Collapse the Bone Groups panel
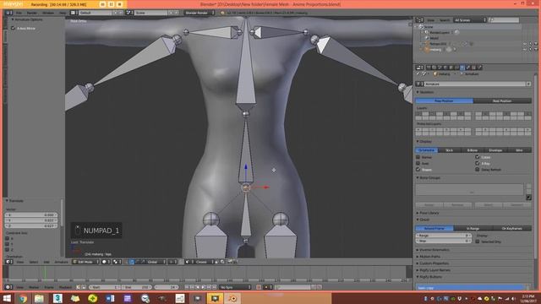The width and height of the screenshot is (541, 304). click(x=429, y=178)
